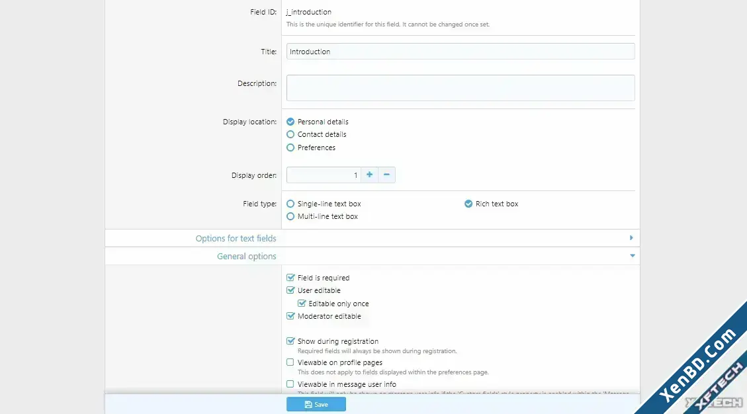
Task: Click the 'Required fields will always be shown' hint
Action: pos(377,351)
